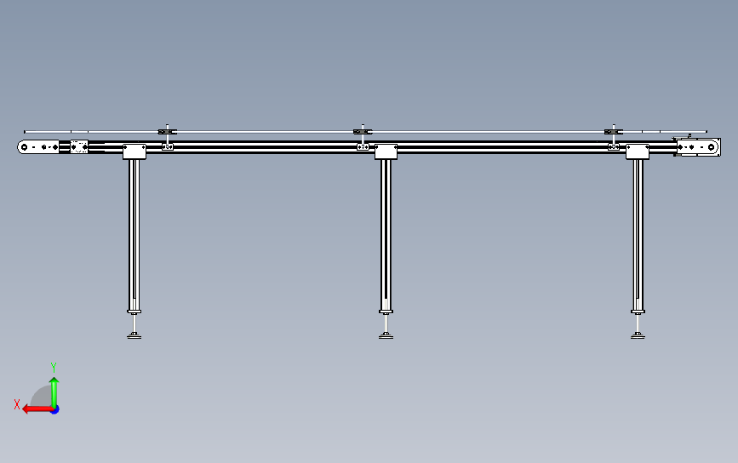Select the middle leg mounting bracket

[x=386, y=152]
